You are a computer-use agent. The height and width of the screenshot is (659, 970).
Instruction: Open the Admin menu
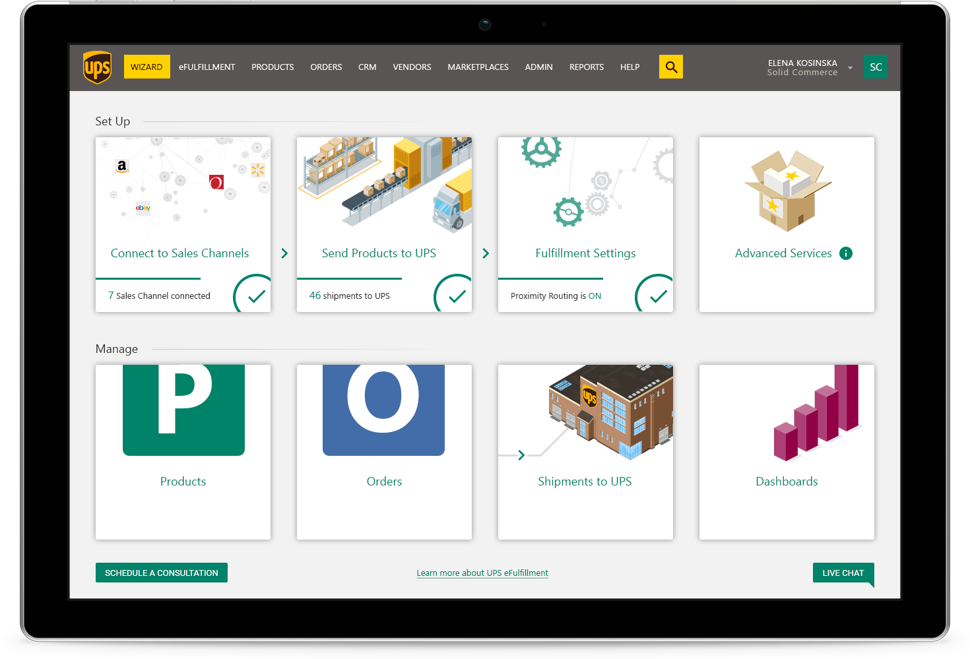(x=539, y=67)
